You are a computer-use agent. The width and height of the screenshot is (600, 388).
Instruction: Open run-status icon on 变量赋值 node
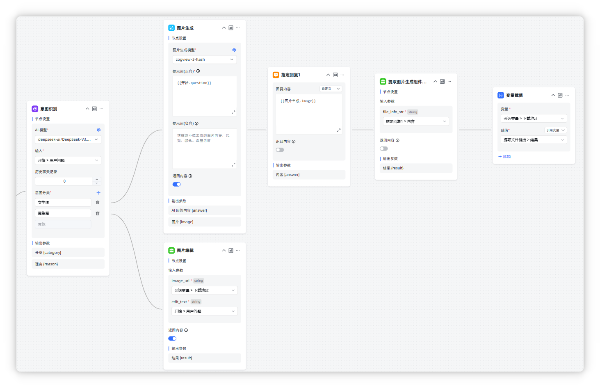560,95
